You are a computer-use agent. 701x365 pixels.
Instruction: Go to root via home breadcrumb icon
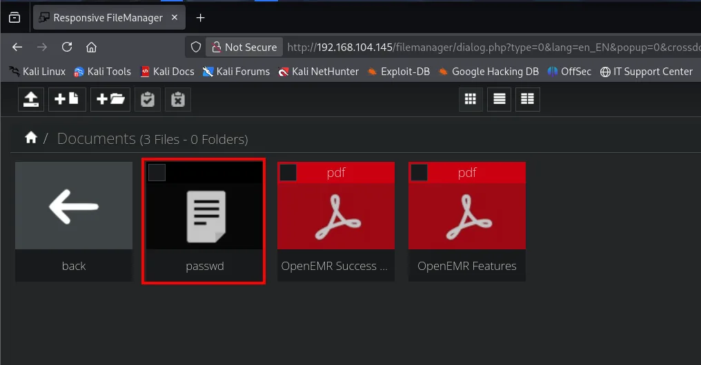click(31, 138)
